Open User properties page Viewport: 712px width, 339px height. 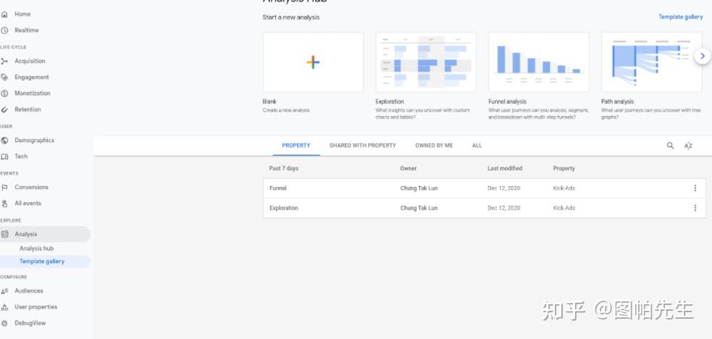tap(36, 307)
